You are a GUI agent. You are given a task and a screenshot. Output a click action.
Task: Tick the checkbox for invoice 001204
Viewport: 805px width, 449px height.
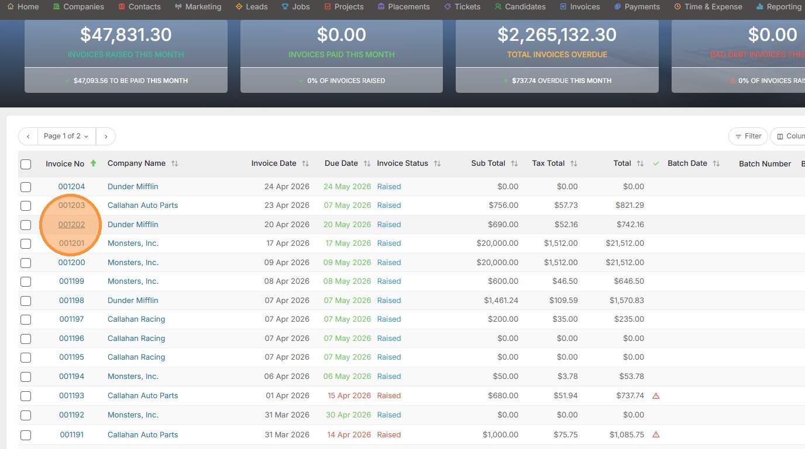tap(26, 187)
